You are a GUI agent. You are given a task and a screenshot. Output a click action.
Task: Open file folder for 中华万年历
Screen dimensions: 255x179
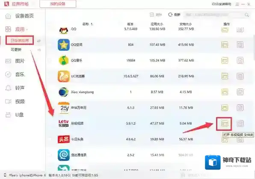pos(225,108)
